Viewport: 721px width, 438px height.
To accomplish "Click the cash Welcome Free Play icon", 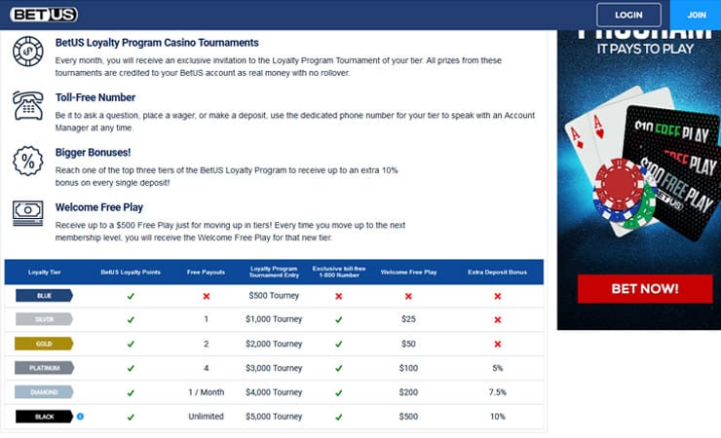I will 28,213.
